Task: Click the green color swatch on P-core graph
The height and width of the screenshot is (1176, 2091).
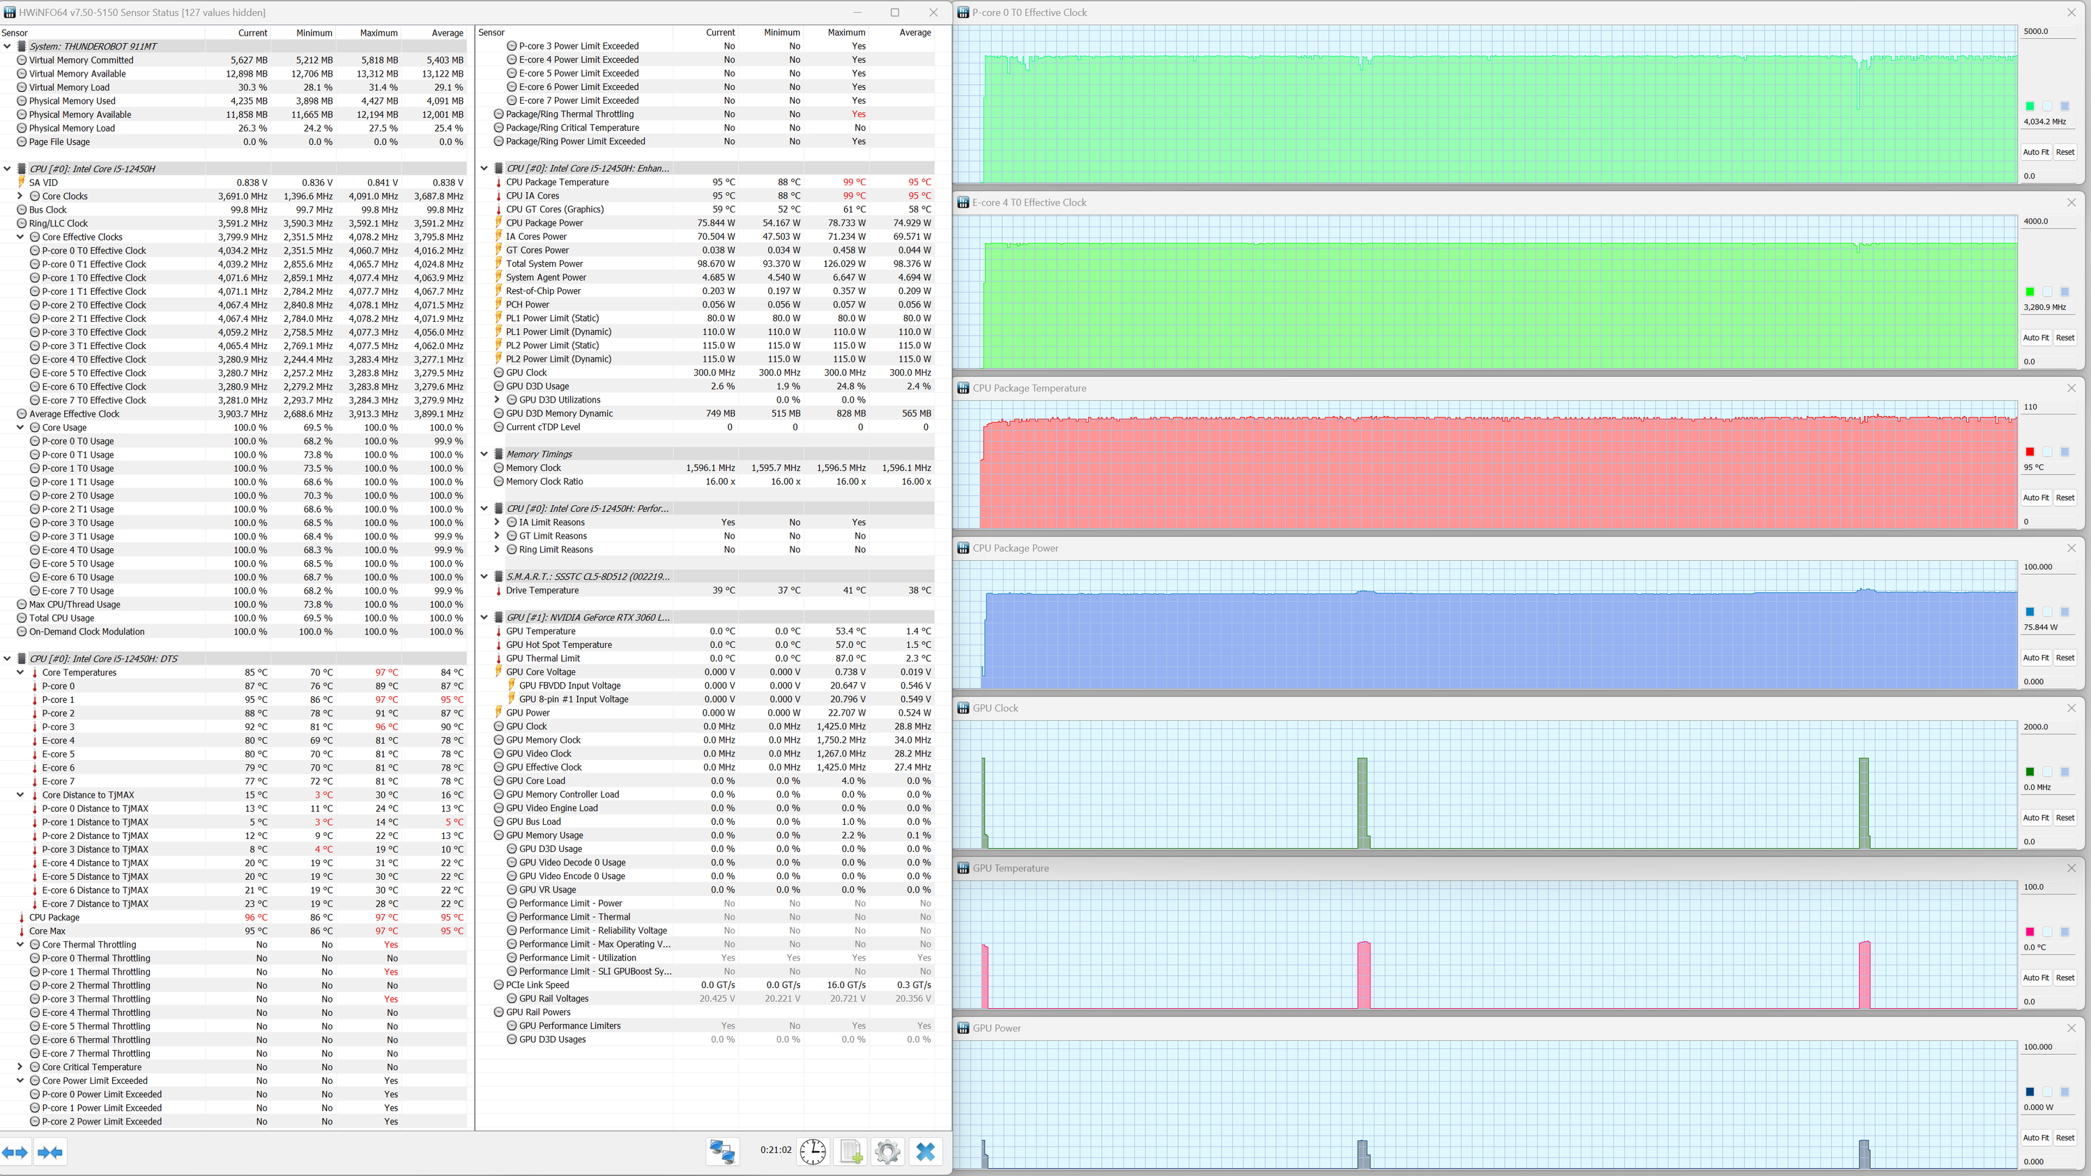Action: click(x=2029, y=107)
